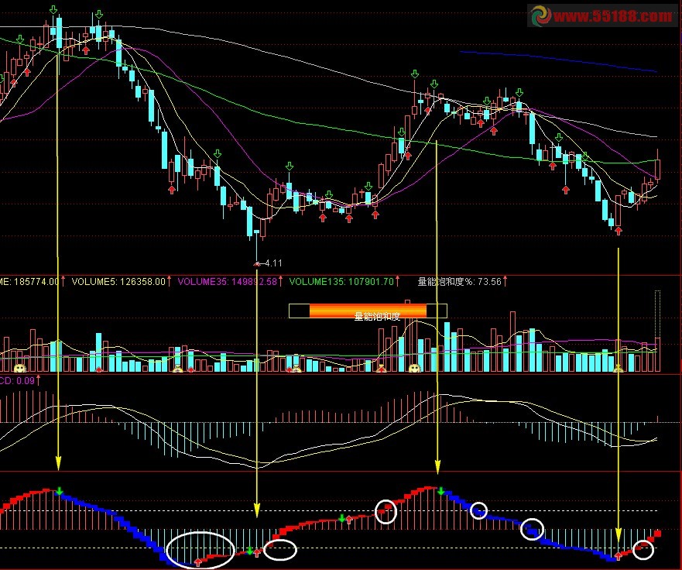Click the VOLUME5: 126358.00 indicator label
The height and width of the screenshot is (570, 682).
pyautogui.click(x=118, y=282)
